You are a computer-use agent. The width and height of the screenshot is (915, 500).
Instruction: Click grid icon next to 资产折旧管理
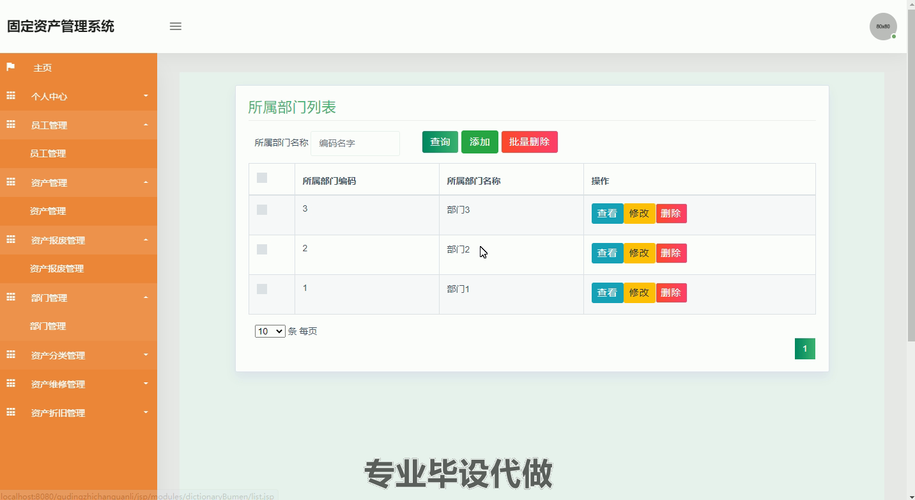click(11, 412)
